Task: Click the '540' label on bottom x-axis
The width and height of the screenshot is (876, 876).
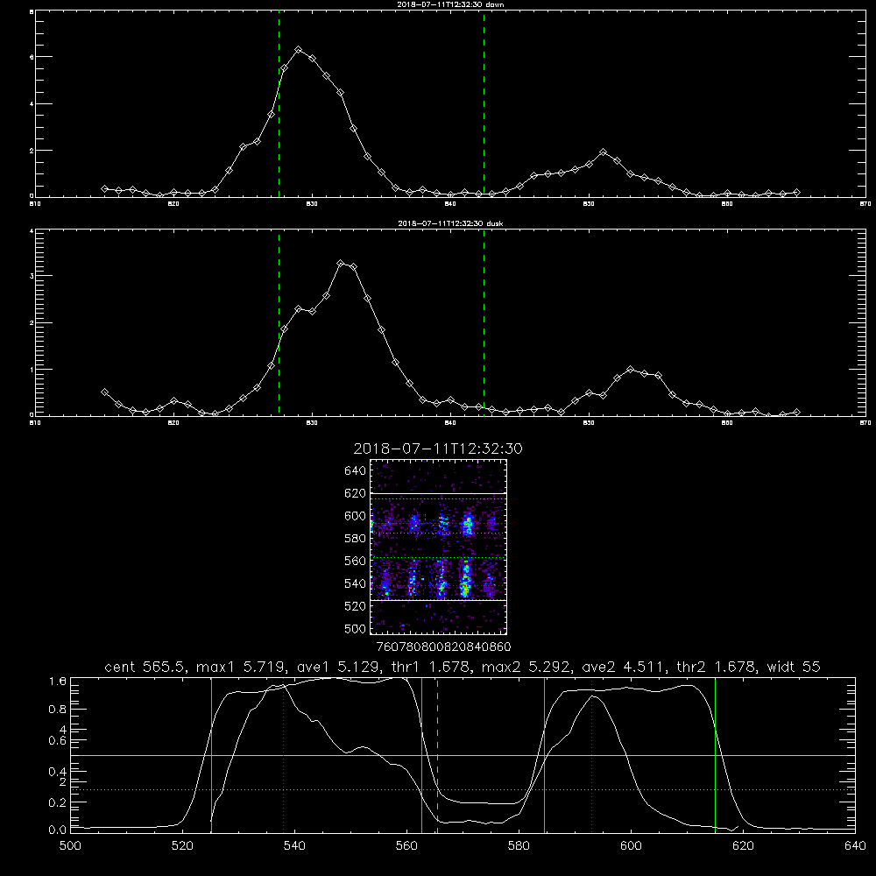Action: [x=294, y=846]
